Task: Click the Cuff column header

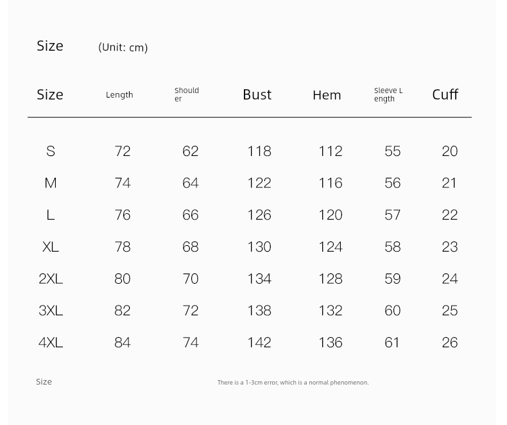Action: pos(445,94)
